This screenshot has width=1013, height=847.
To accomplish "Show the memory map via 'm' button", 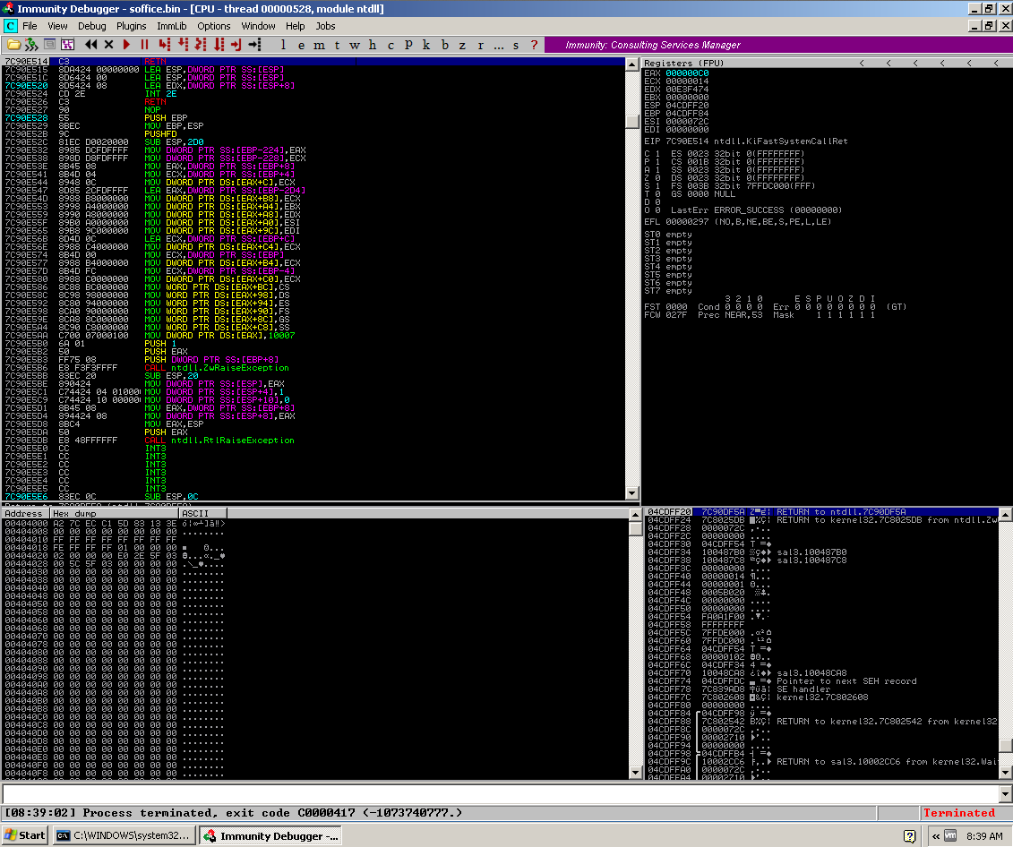I will point(319,45).
